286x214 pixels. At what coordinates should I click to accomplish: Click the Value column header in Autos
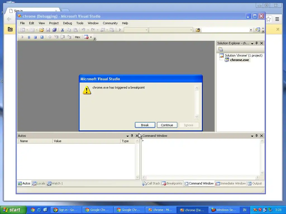coord(87,141)
